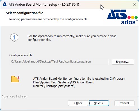Click the 'Select configuration file' heading

coord(24,13)
